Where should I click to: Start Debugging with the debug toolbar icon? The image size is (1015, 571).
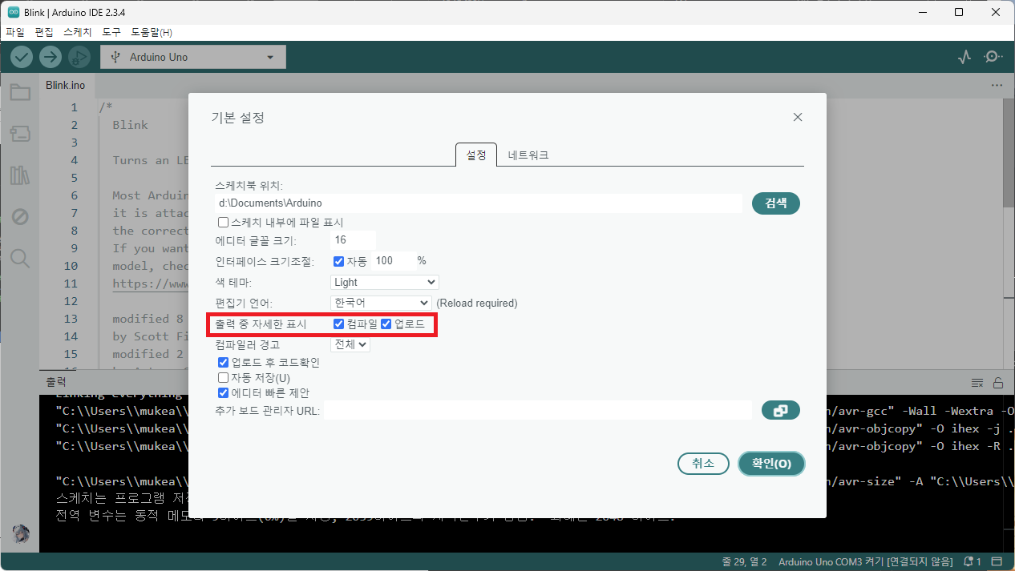pos(79,57)
